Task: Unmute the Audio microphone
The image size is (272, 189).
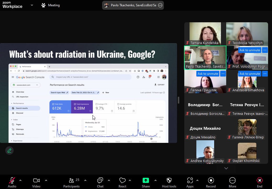Action: 12,180
